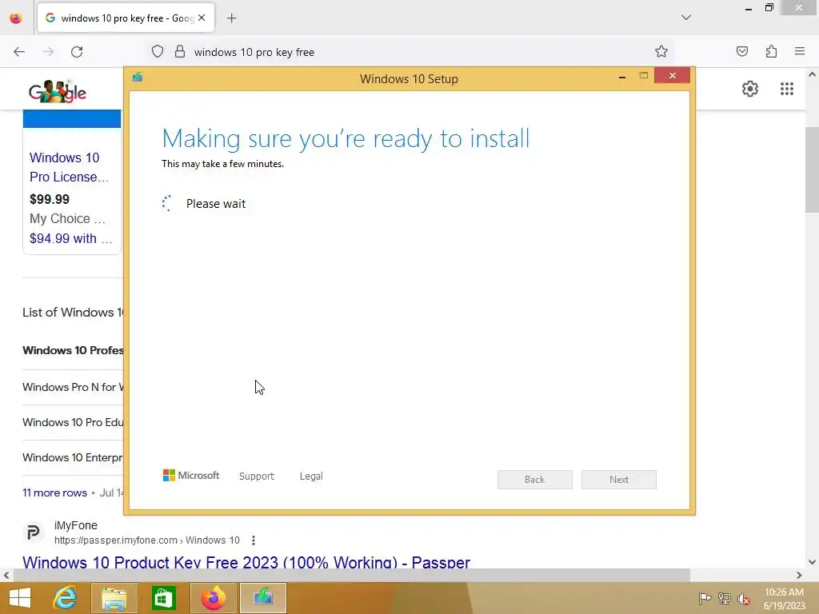
Task: Click the disabled Next button in Setup
Action: point(619,480)
